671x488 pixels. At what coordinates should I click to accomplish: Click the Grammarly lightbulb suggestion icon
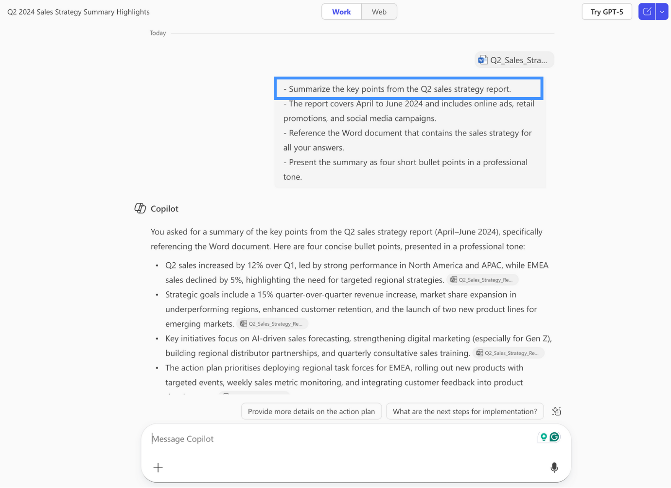click(544, 437)
